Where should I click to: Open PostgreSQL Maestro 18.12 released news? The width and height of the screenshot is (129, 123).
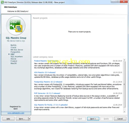point(48,82)
